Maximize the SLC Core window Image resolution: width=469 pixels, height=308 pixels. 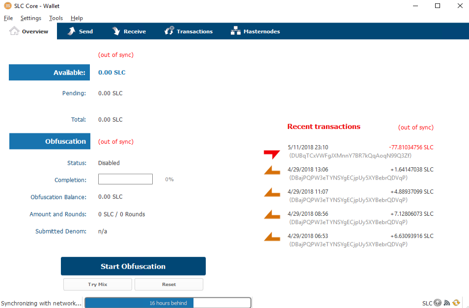tap(437, 6)
